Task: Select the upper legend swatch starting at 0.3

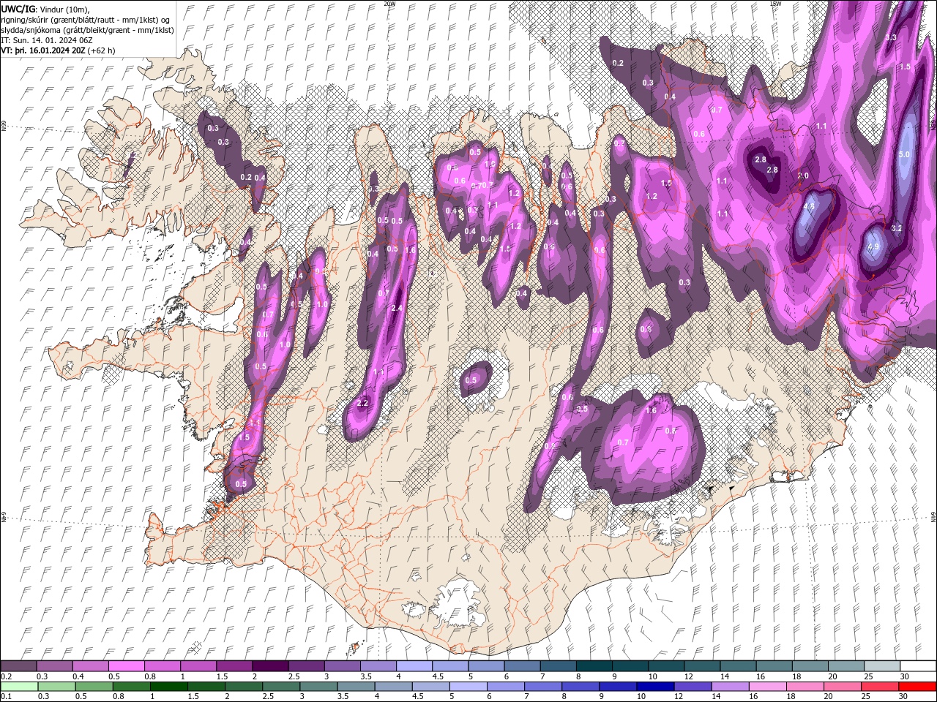Action: coord(54,666)
